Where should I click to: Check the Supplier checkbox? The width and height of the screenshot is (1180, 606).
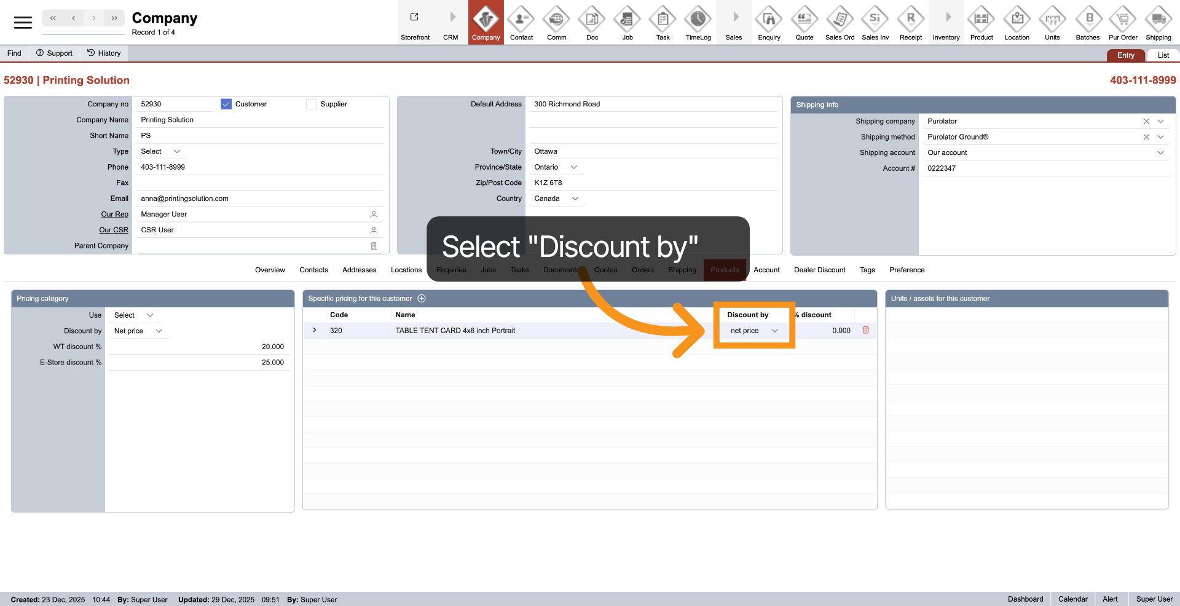point(312,104)
